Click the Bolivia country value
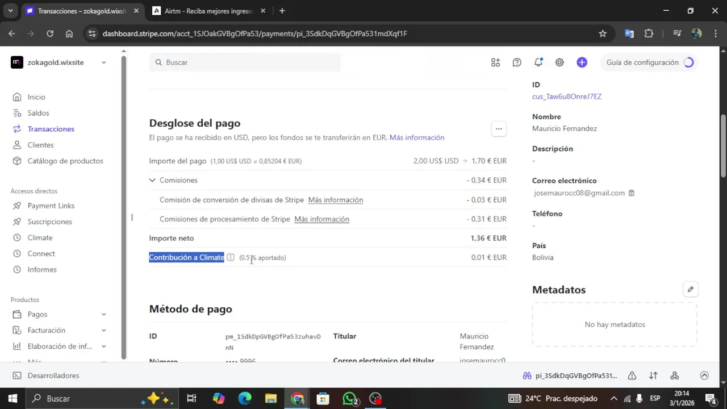 [543, 257]
